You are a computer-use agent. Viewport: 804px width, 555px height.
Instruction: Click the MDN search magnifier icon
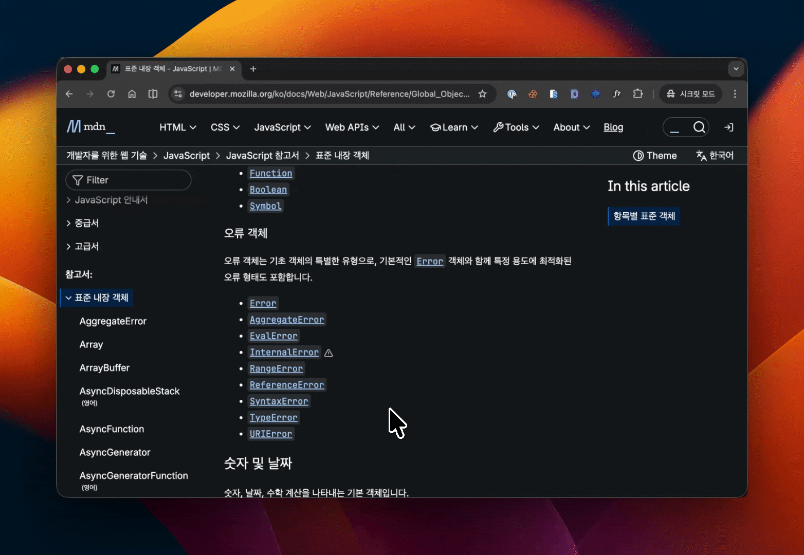click(x=699, y=127)
